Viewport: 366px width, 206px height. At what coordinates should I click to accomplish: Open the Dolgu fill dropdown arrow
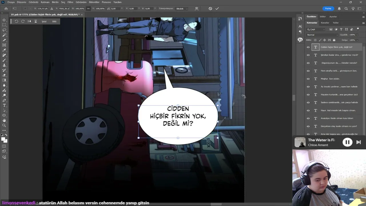(x=357, y=40)
